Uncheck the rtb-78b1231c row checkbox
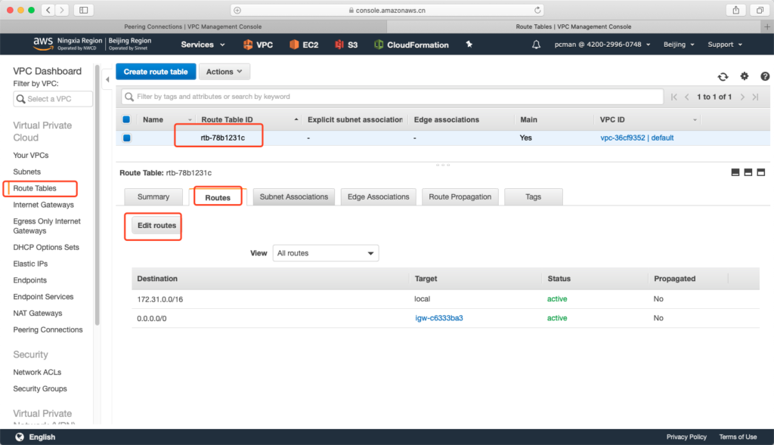Screen dimensions: 774x445 pyautogui.click(x=126, y=138)
